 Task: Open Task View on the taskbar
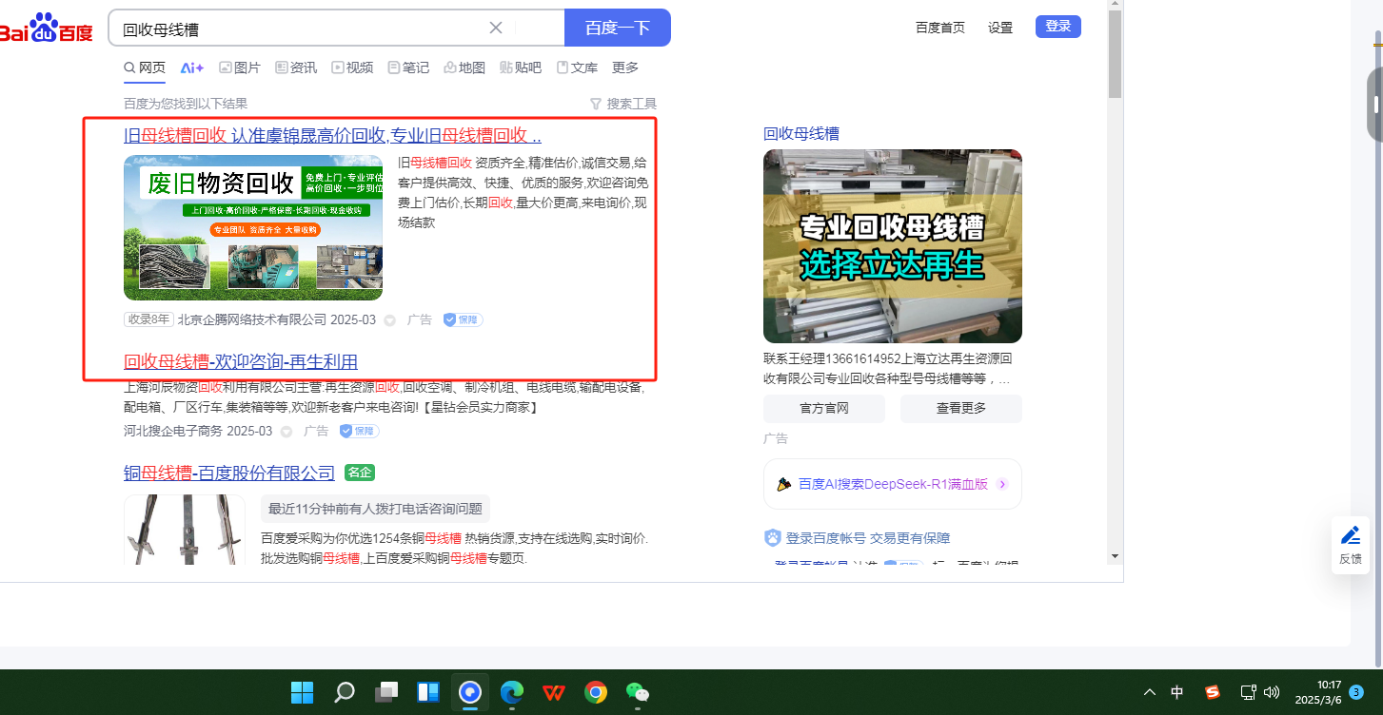(x=386, y=692)
